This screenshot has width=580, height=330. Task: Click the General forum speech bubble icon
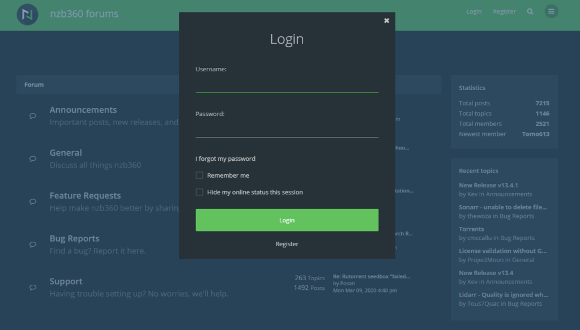33,159
